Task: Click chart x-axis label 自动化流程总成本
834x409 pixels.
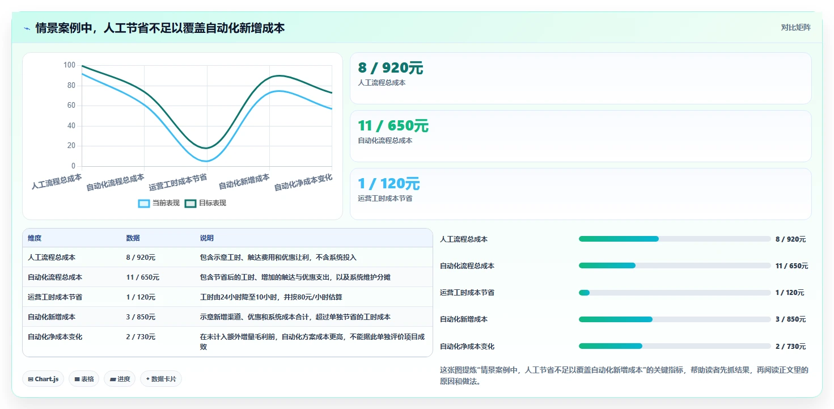Action: pos(116,183)
